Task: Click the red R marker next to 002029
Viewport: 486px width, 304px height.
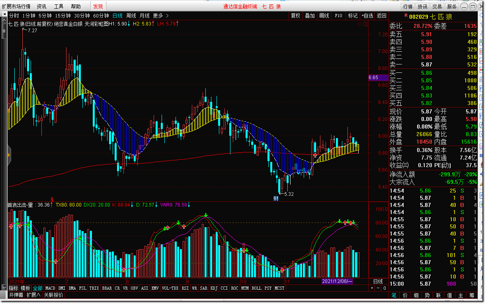Action: pos(406,16)
